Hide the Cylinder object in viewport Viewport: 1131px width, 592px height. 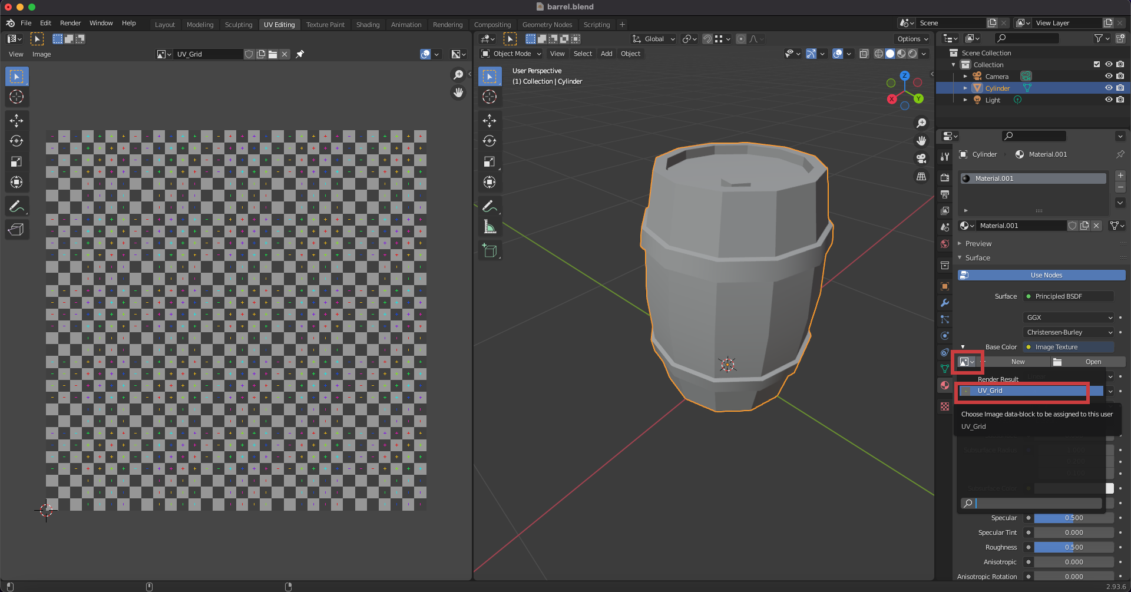[1109, 88]
